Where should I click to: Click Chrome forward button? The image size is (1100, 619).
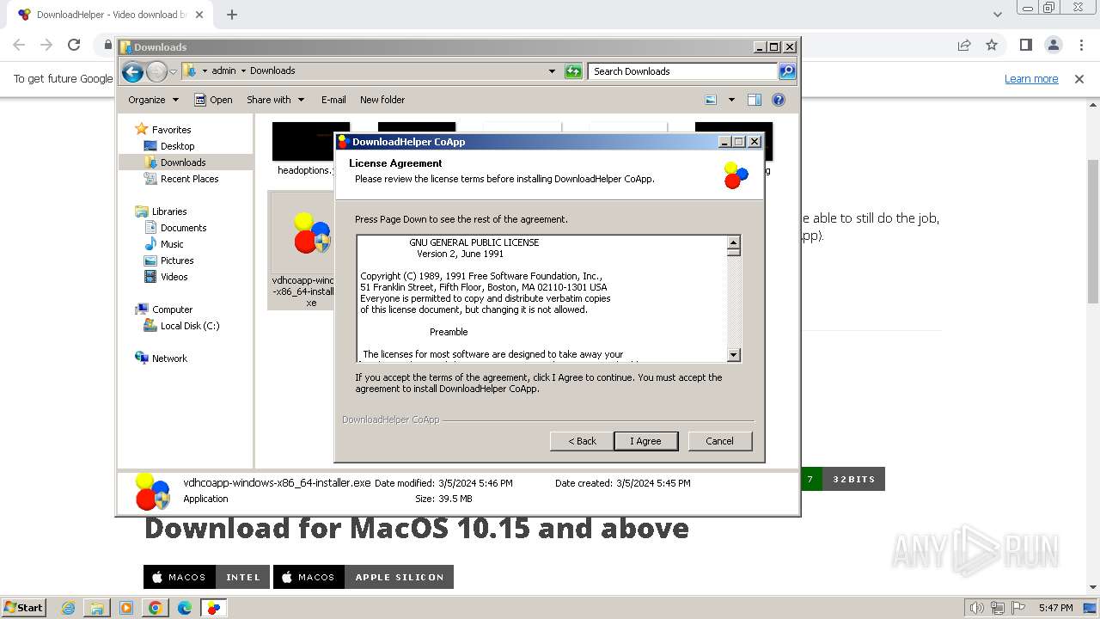click(x=46, y=46)
